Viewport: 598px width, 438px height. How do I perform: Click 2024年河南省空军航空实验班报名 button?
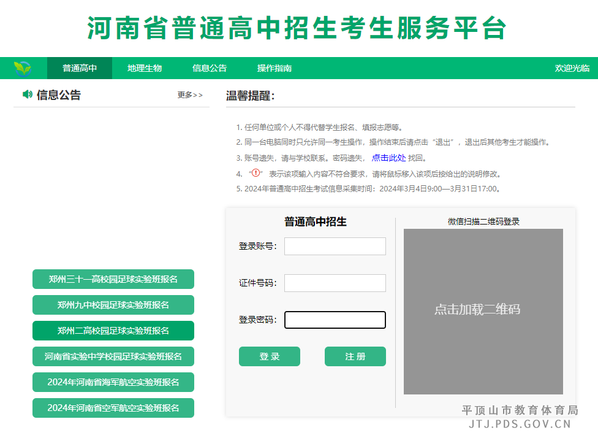113,408
